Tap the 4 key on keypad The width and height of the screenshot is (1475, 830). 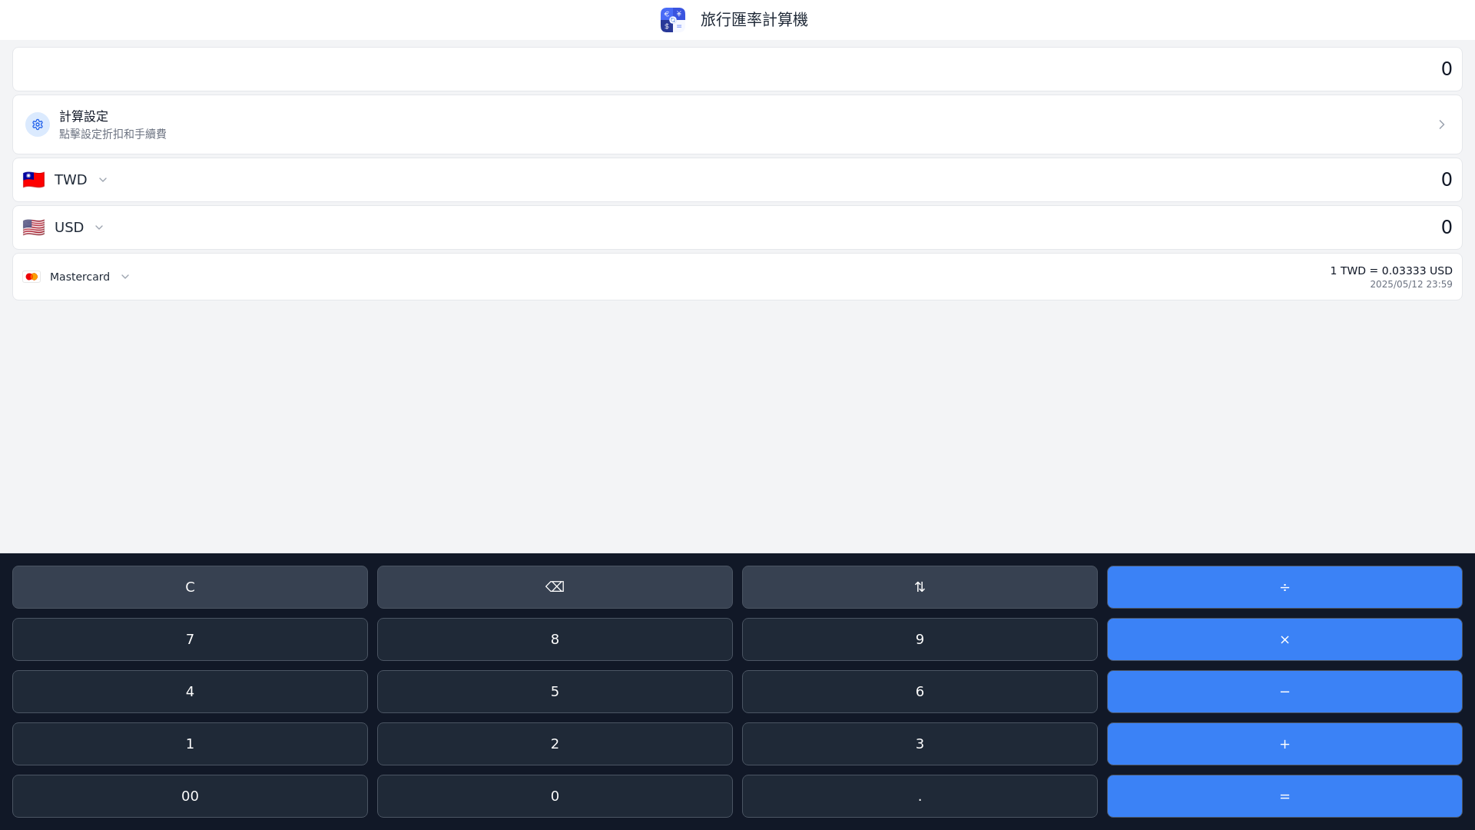(x=190, y=692)
